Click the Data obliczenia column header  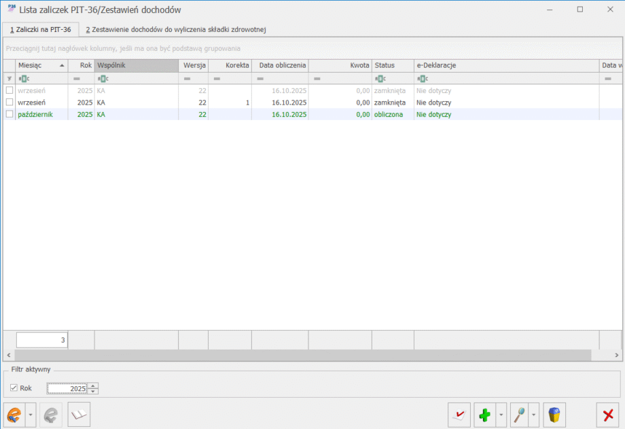(280, 65)
